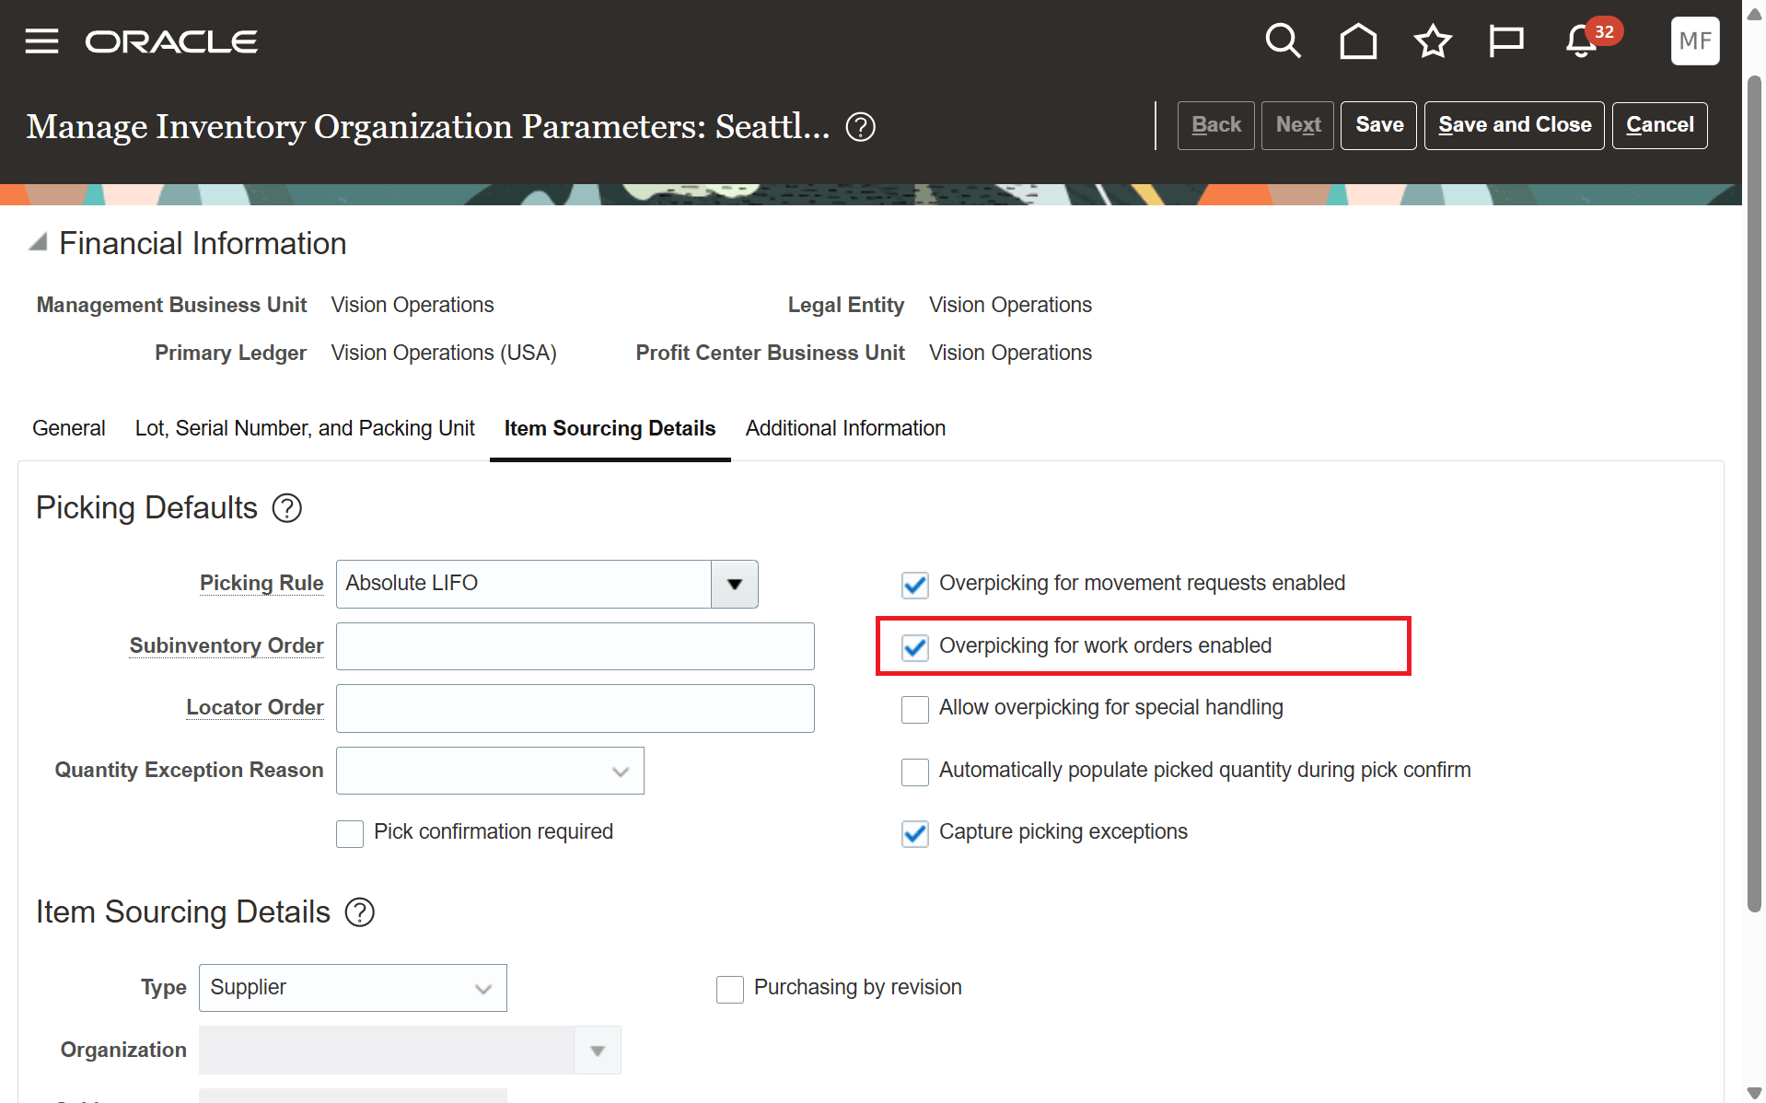1766x1103 pixels.
Task: Check Purchasing by revision
Action: point(730,989)
